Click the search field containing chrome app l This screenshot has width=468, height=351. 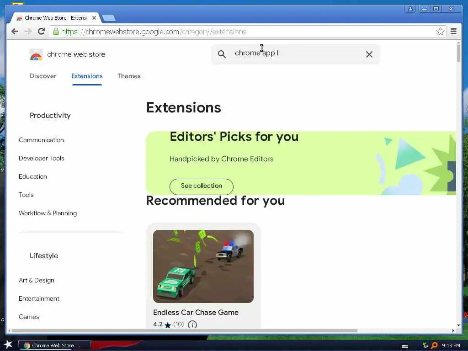(x=296, y=54)
